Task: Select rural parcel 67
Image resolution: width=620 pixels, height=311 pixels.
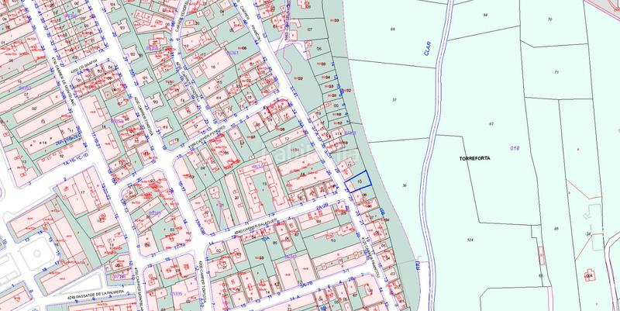Action: coord(491,124)
